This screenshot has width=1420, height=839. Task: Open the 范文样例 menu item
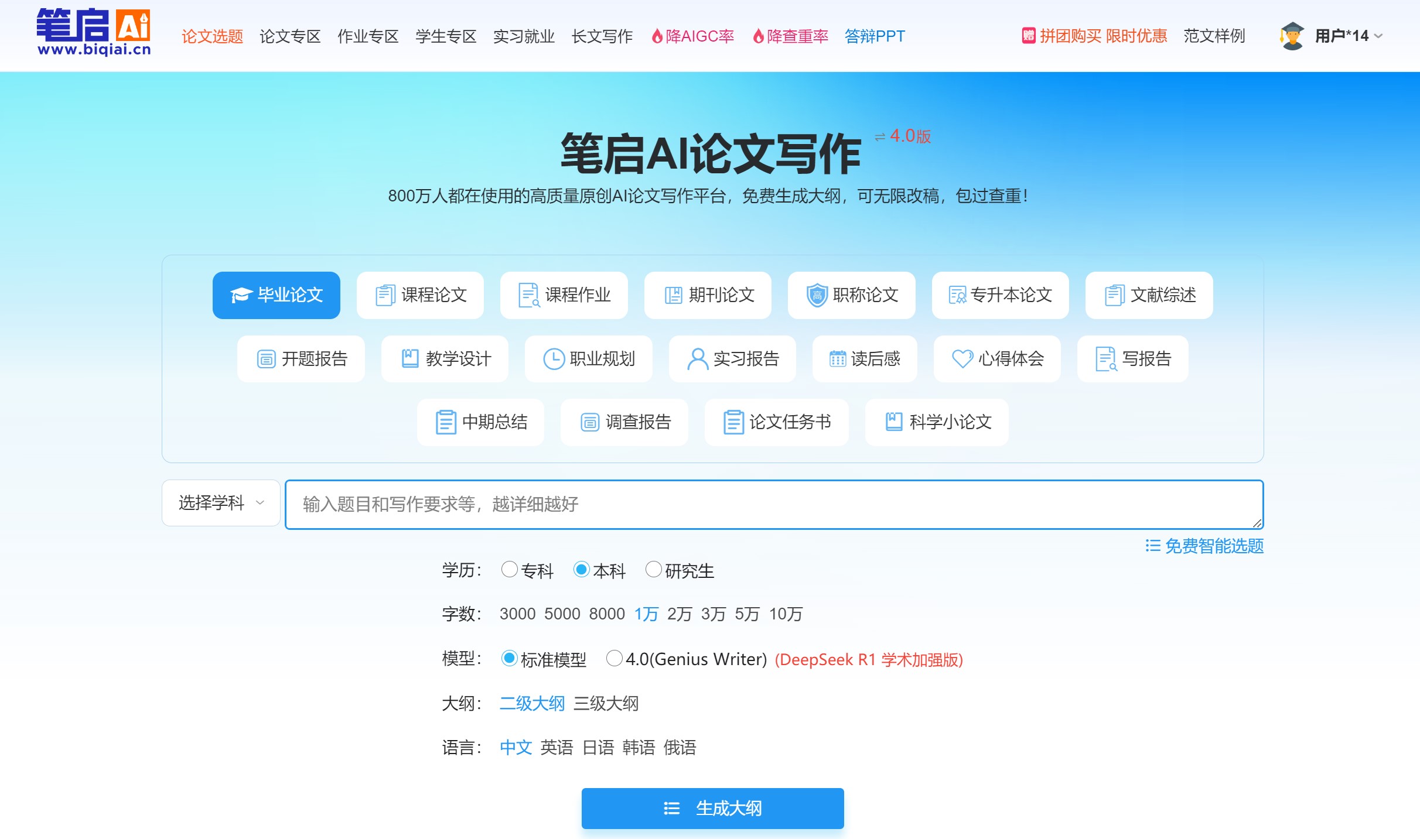tap(1214, 36)
